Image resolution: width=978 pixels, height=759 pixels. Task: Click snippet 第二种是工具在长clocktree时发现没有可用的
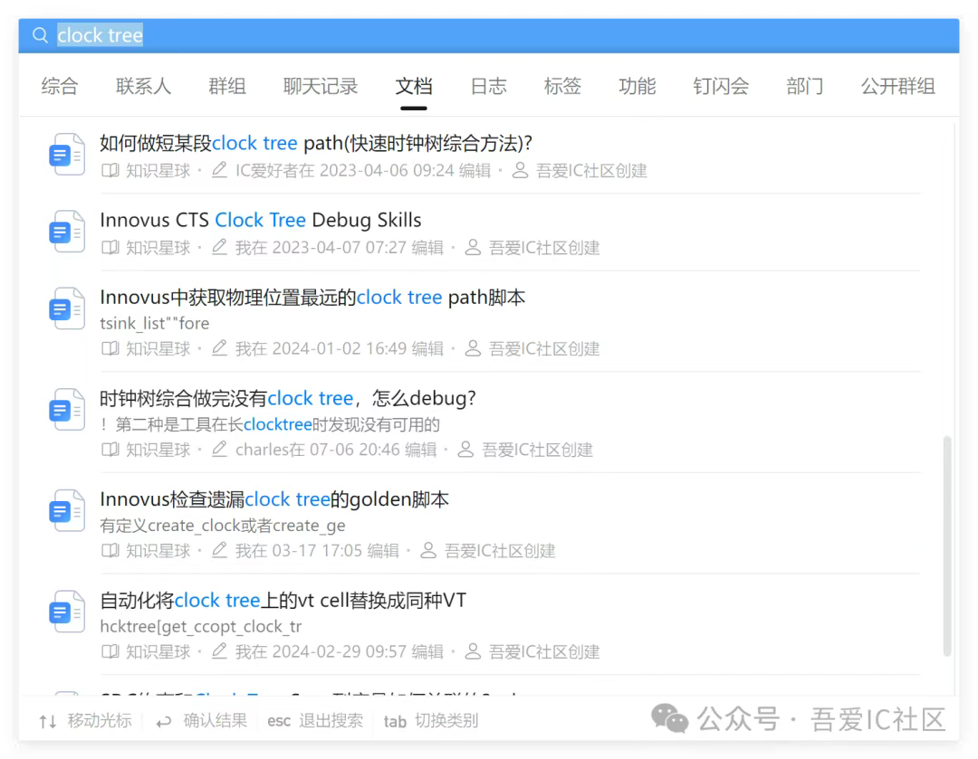click(270, 424)
